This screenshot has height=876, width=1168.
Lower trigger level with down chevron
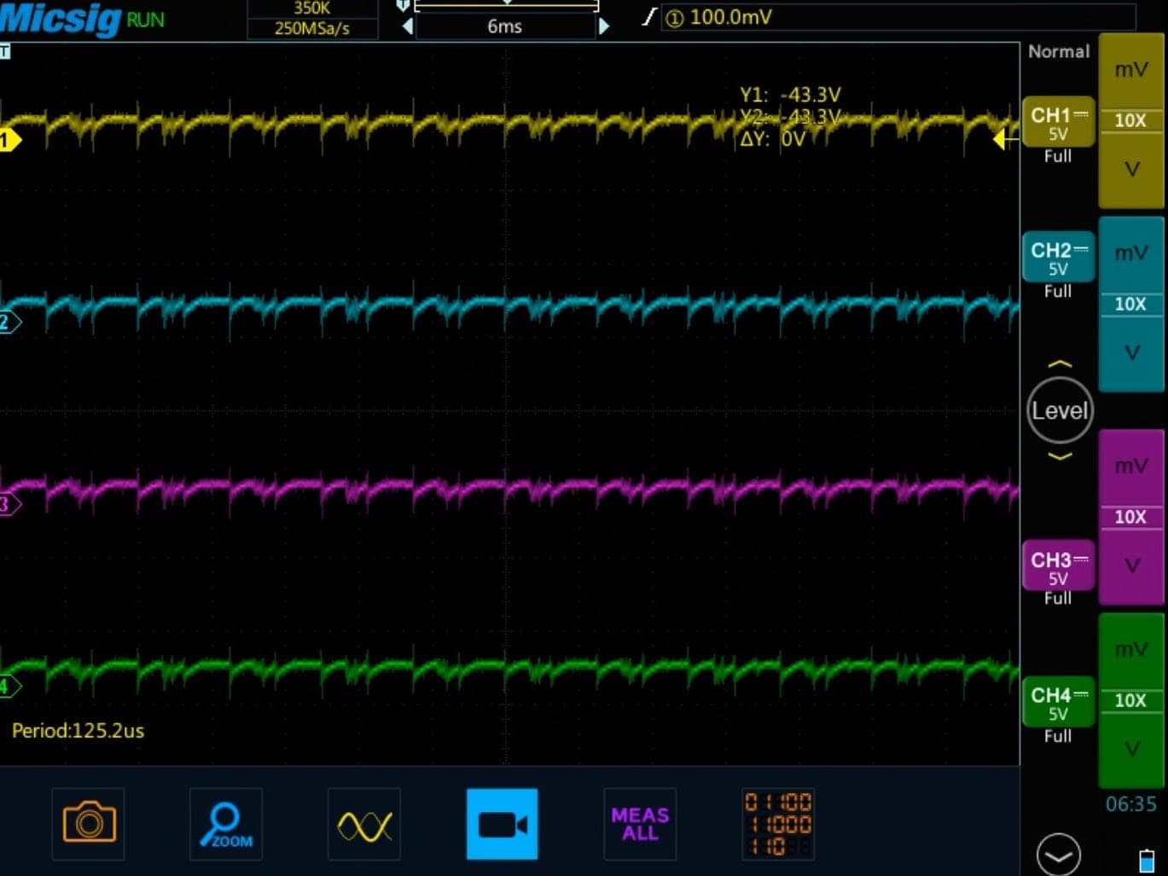(1060, 457)
